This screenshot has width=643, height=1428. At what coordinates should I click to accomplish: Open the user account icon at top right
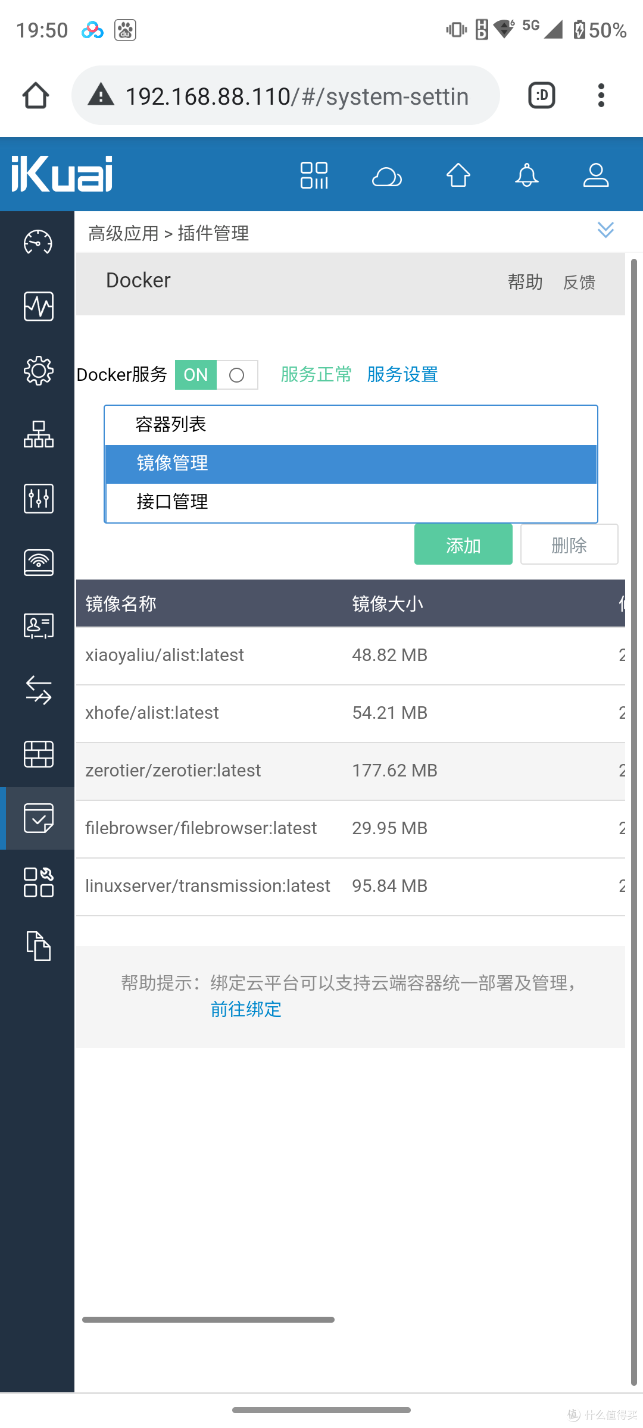click(x=595, y=174)
